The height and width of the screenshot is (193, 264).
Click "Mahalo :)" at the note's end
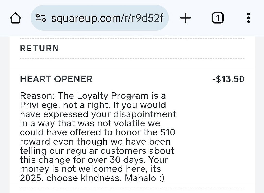144,178
